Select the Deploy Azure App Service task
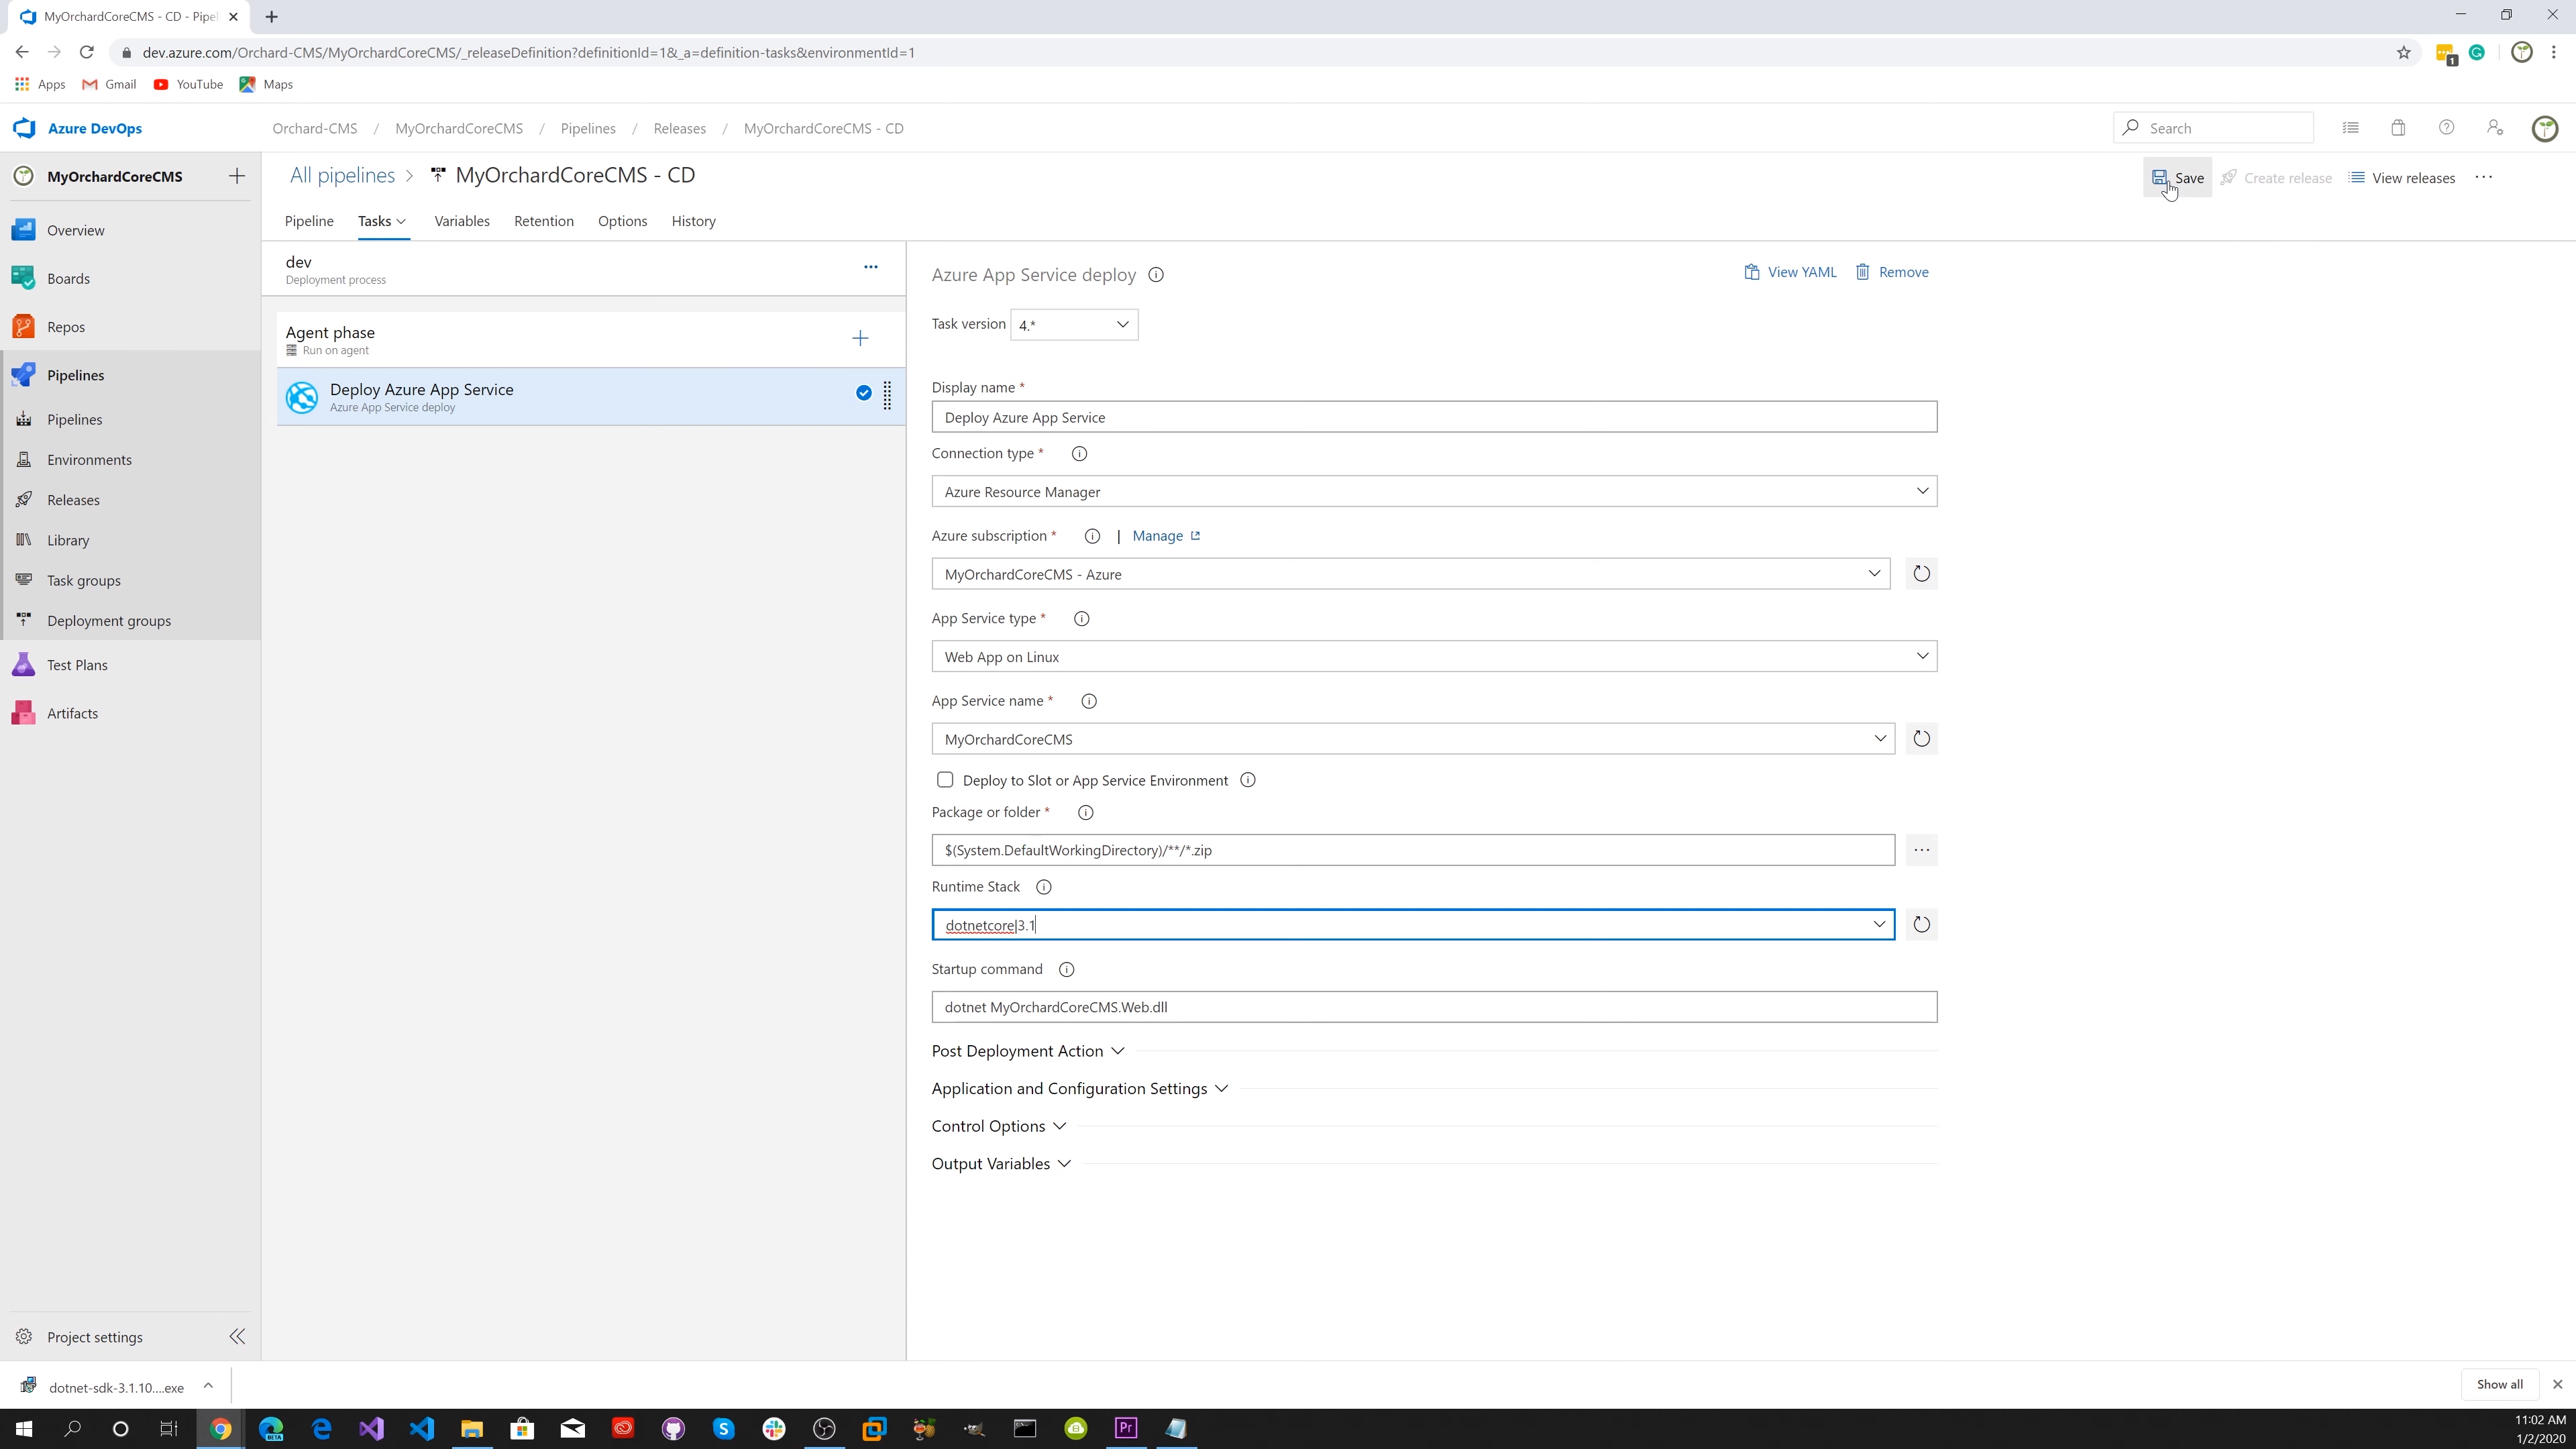Screen dimensions: 2576x1449 (590, 397)
